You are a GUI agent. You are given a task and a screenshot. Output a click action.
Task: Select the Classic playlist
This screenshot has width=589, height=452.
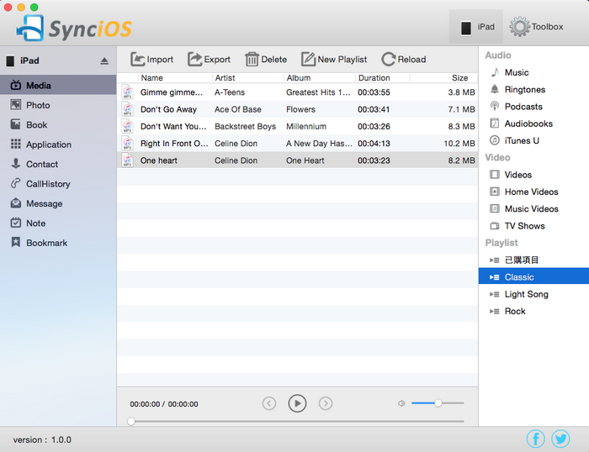533,276
